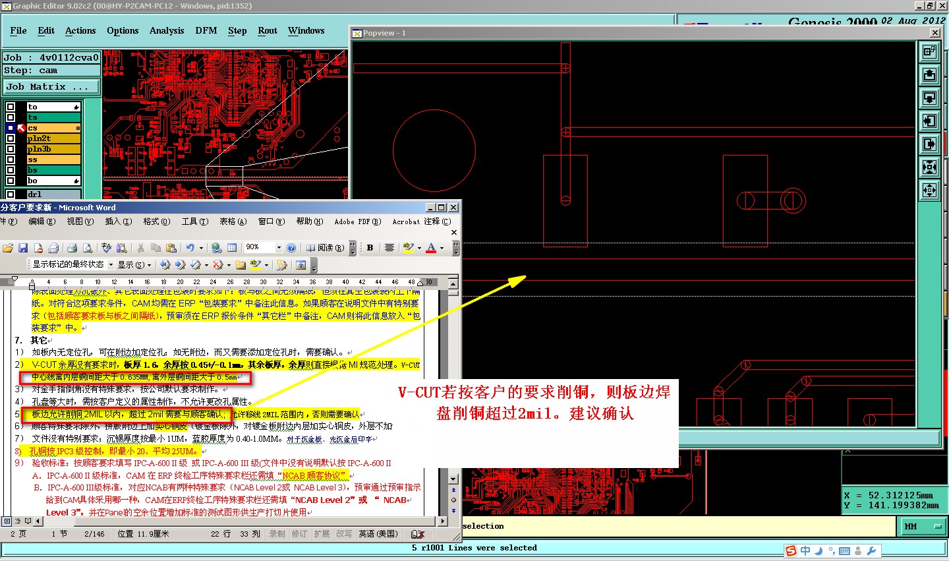Toggle the 'pln3b' layer checkbox
The width and height of the screenshot is (949, 561).
(x=11, y=149)
